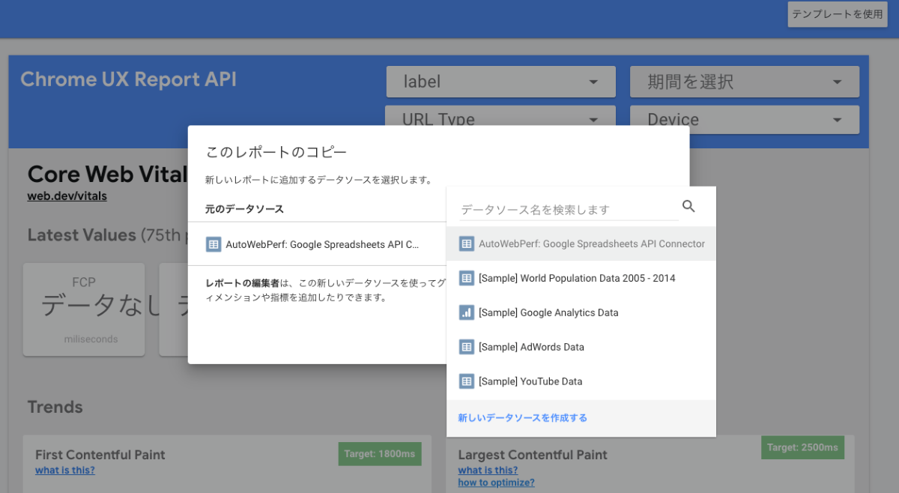The image size is (899, 493).
Task: Click the 元のデータソース column header
Action: pos(244,209)
